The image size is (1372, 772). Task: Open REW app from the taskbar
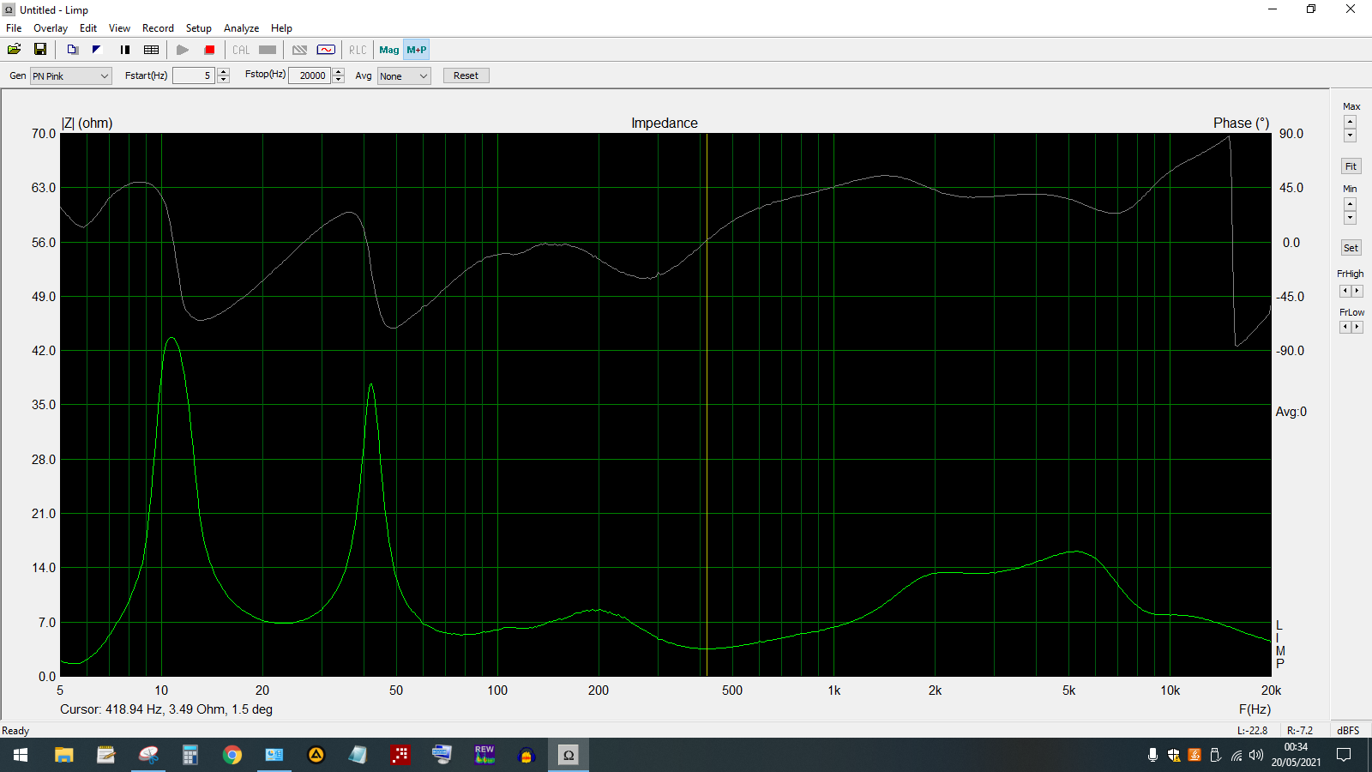[484, 755]
